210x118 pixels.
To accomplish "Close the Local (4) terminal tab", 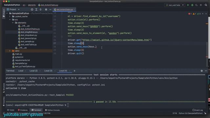I will point(70,71).
